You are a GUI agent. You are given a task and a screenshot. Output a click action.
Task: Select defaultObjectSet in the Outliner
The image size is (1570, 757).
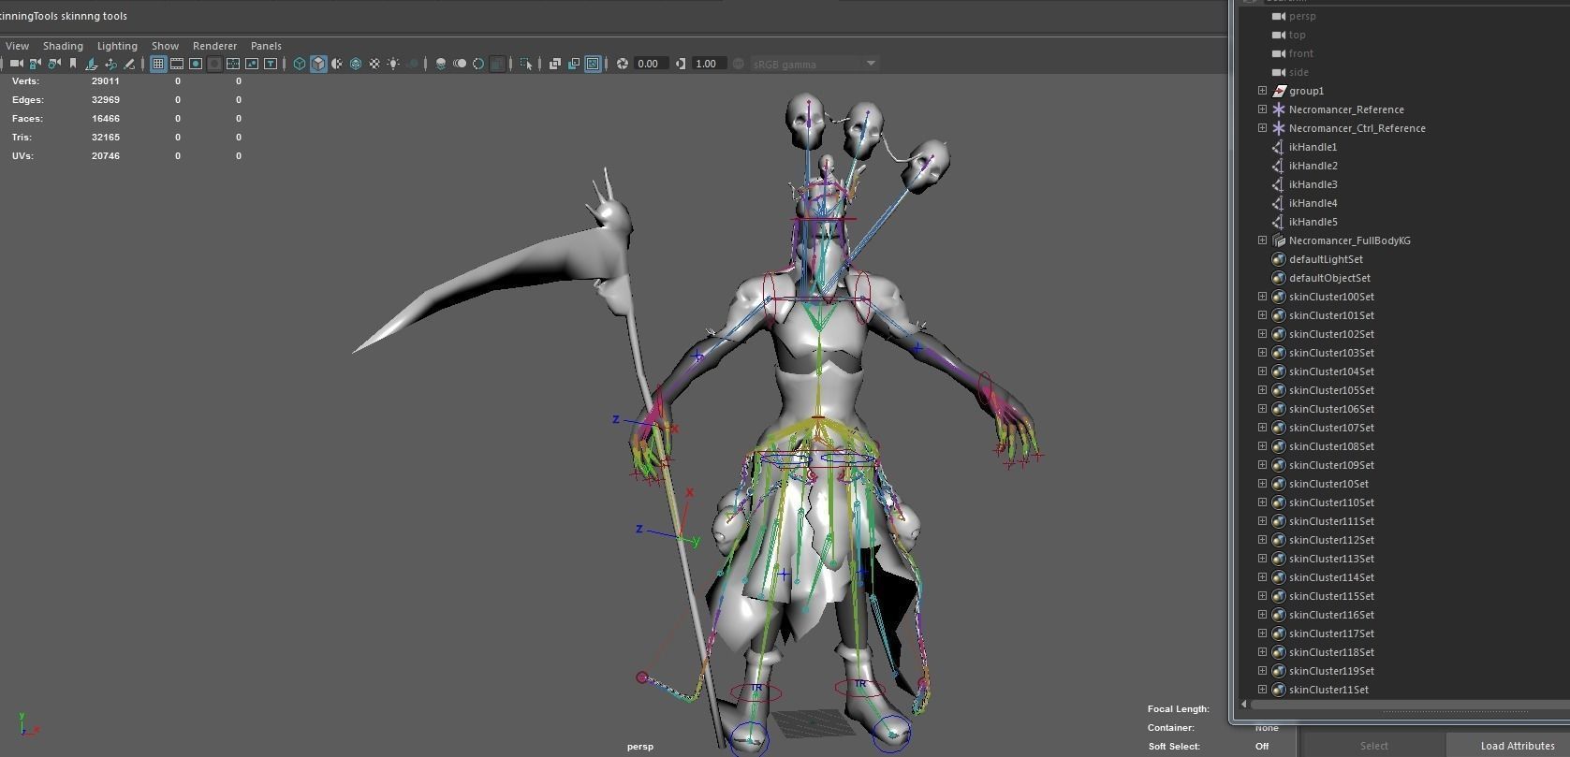click(1329, 278)
